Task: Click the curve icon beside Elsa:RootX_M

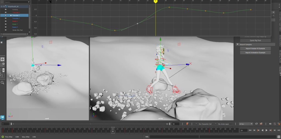Action: [x=6, y=7]
